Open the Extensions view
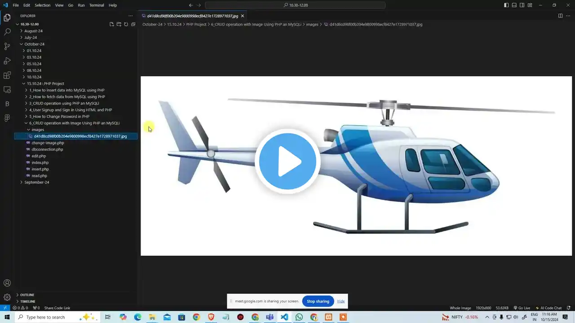 coord(7,75)
